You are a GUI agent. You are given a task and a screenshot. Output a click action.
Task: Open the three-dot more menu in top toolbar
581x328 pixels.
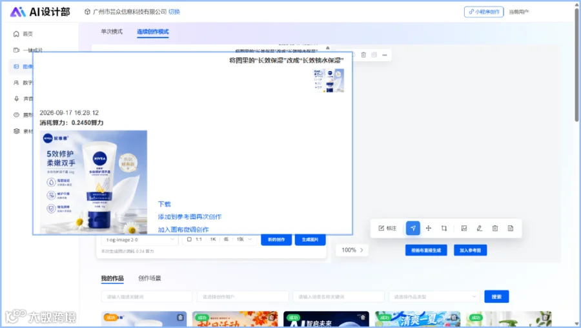(x=385, y=55)
